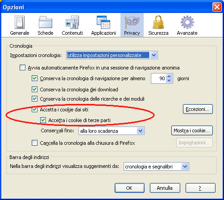Confirm settings with the OK button
Viewport: 224px width, 200px height.
129,188
